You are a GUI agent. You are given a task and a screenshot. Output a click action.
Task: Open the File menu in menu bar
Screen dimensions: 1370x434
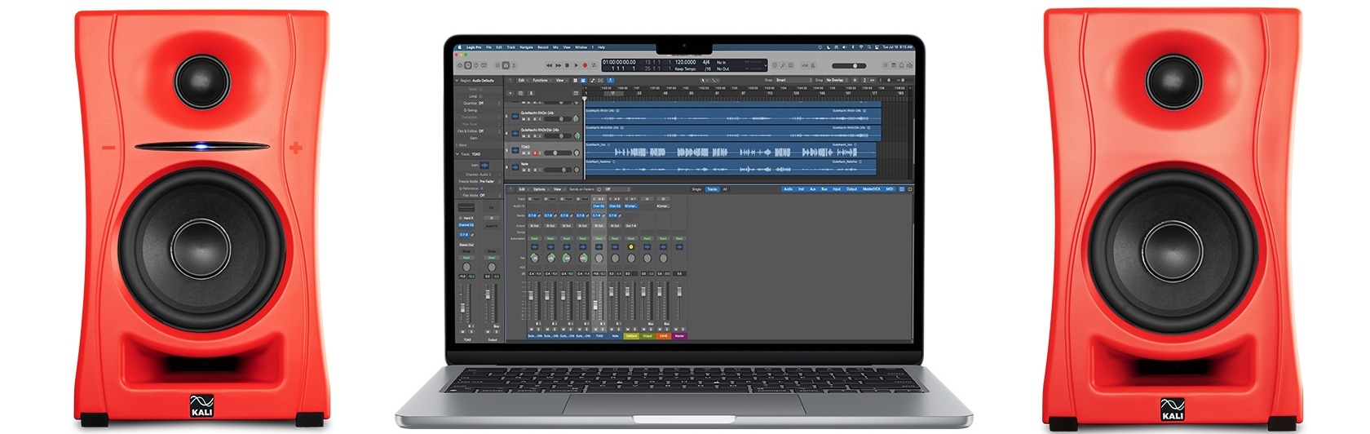tap(488, 47)
